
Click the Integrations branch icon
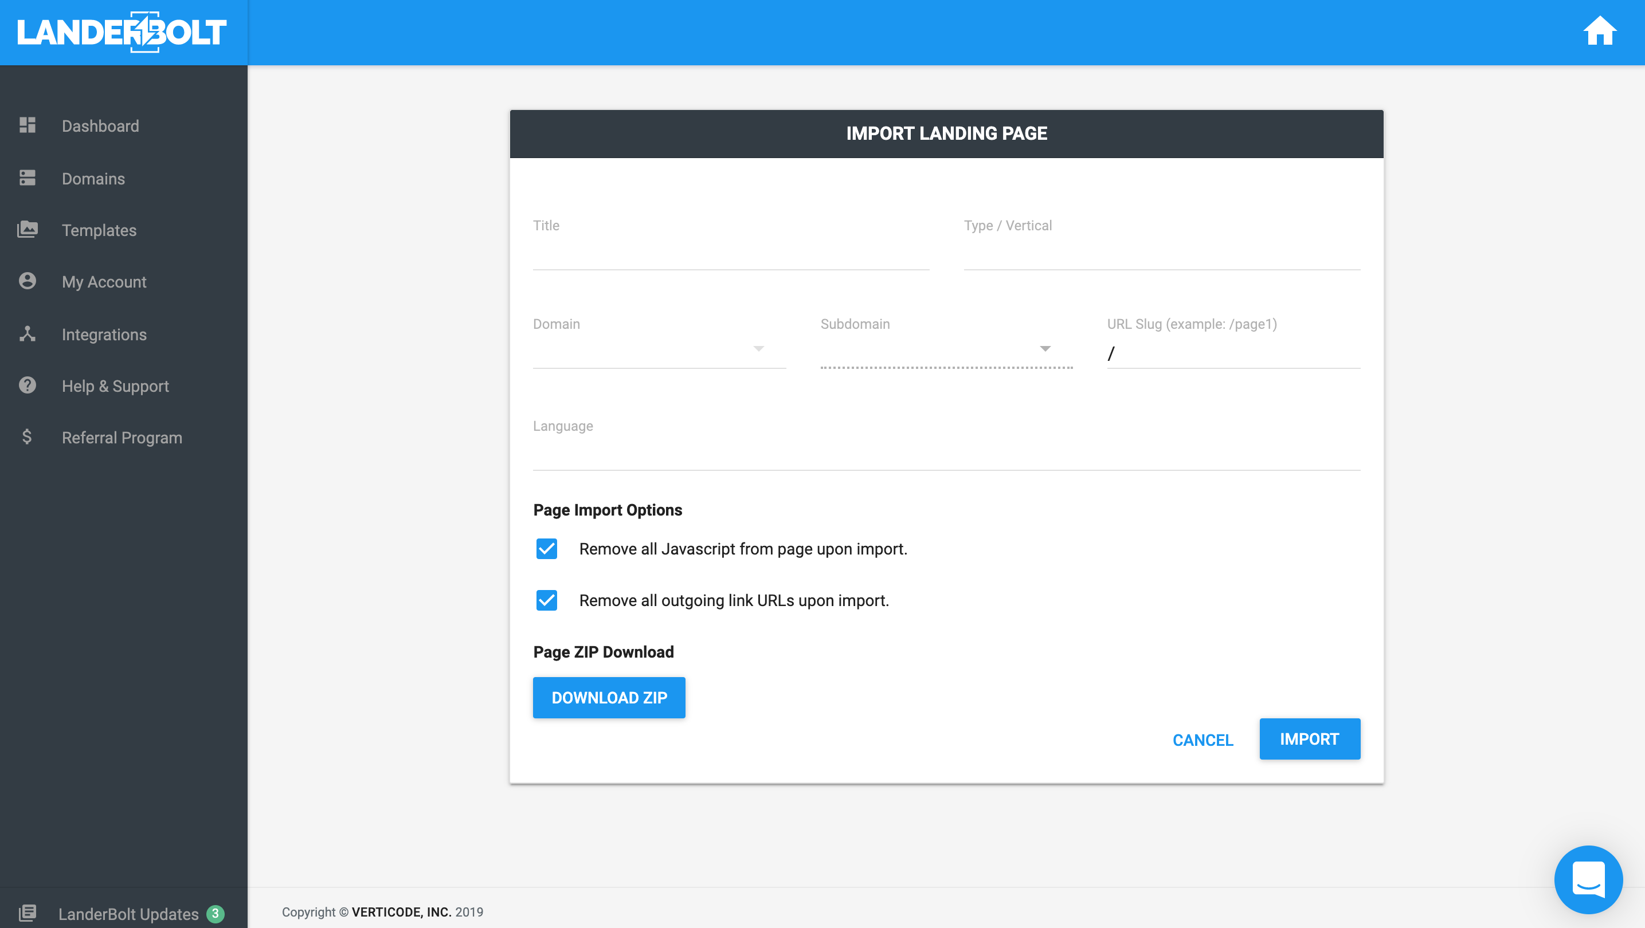(28, 334)
